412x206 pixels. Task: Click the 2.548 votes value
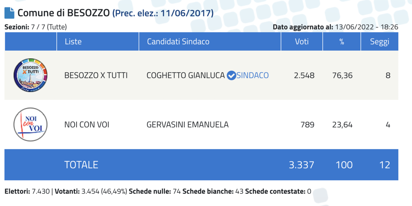(304, 75)
